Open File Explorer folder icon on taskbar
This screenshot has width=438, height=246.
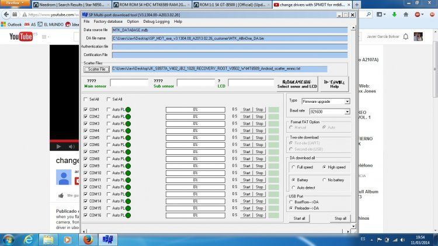coord(48,240)
